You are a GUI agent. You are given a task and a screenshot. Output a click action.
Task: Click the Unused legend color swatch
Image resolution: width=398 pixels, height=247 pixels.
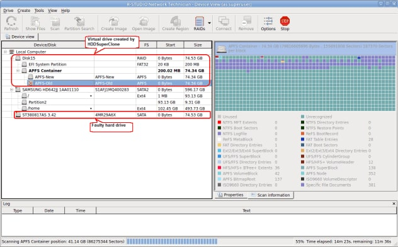tap(219, 117)
